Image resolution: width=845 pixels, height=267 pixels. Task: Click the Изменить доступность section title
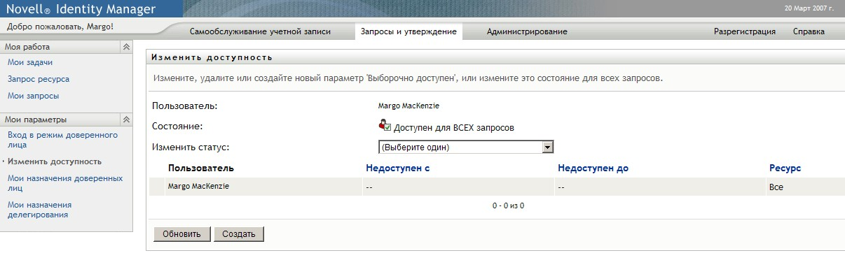click(x=212, y=57)
